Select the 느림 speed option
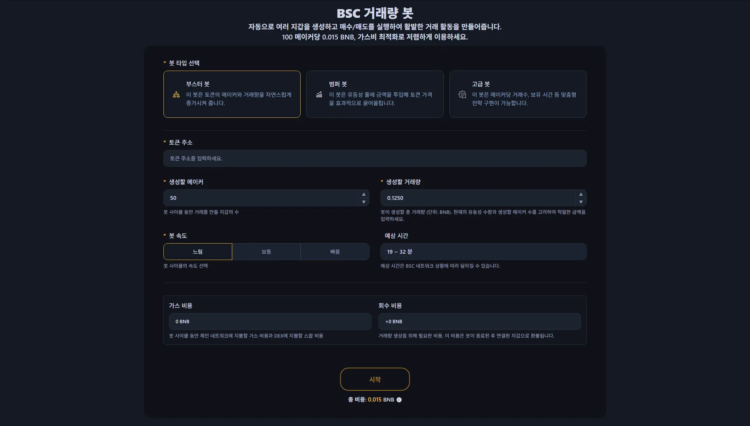Screen dimensions: 750x426 pyautogui.click(x=197, y=251)
